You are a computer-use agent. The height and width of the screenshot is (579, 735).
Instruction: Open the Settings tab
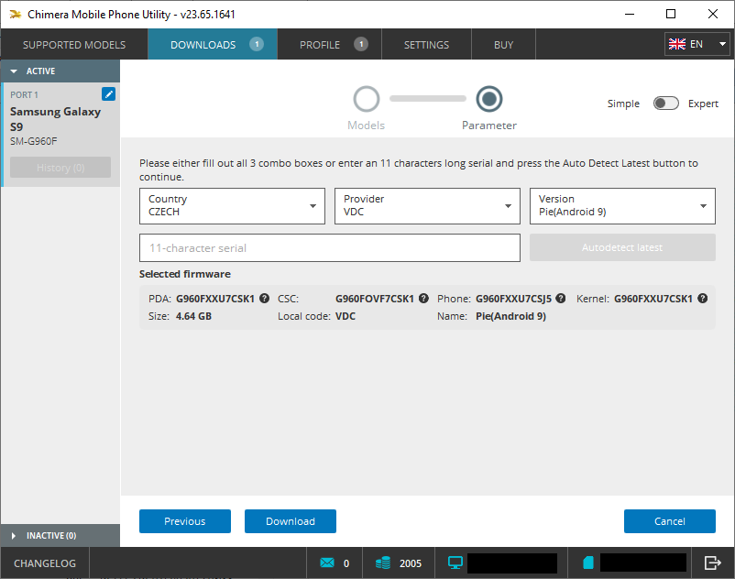tap(426, 45)
